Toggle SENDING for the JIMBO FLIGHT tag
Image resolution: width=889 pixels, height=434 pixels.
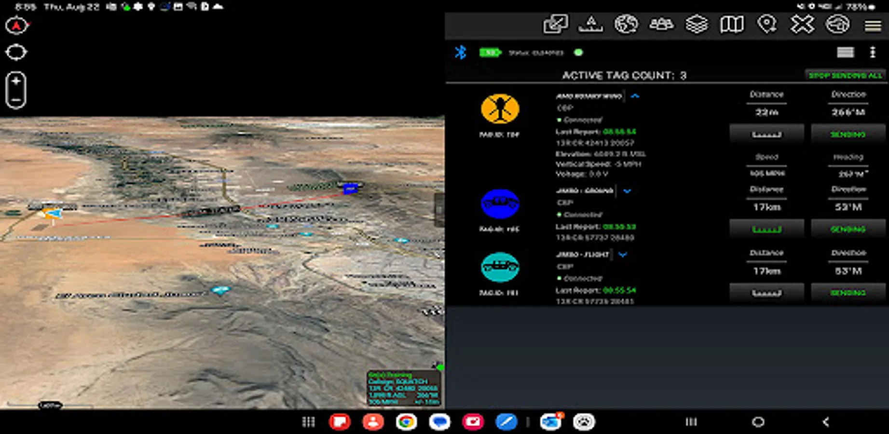(848, 293)
